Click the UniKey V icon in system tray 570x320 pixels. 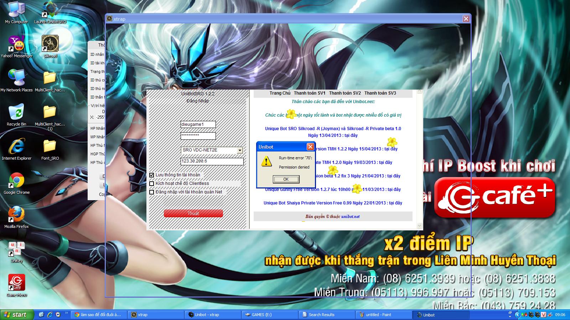(544, 315)
